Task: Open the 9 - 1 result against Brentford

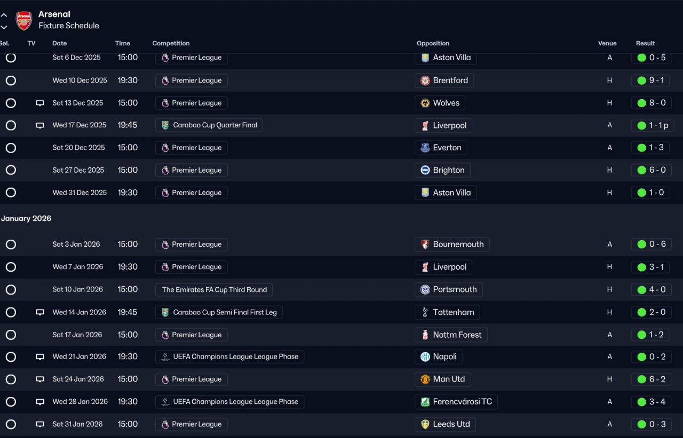Action: [651, 80]
